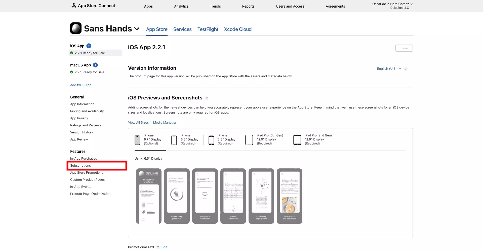Expand the Sans Hands app switcher chevron

click(x=137, y=29)
